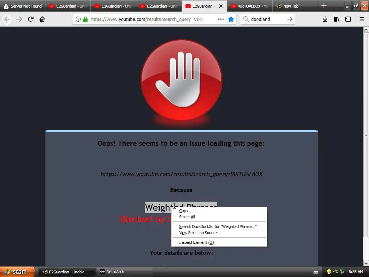Select E2Guardian taskbar button
The height and width of the screenshot is (277, 369).
point(67,272)
